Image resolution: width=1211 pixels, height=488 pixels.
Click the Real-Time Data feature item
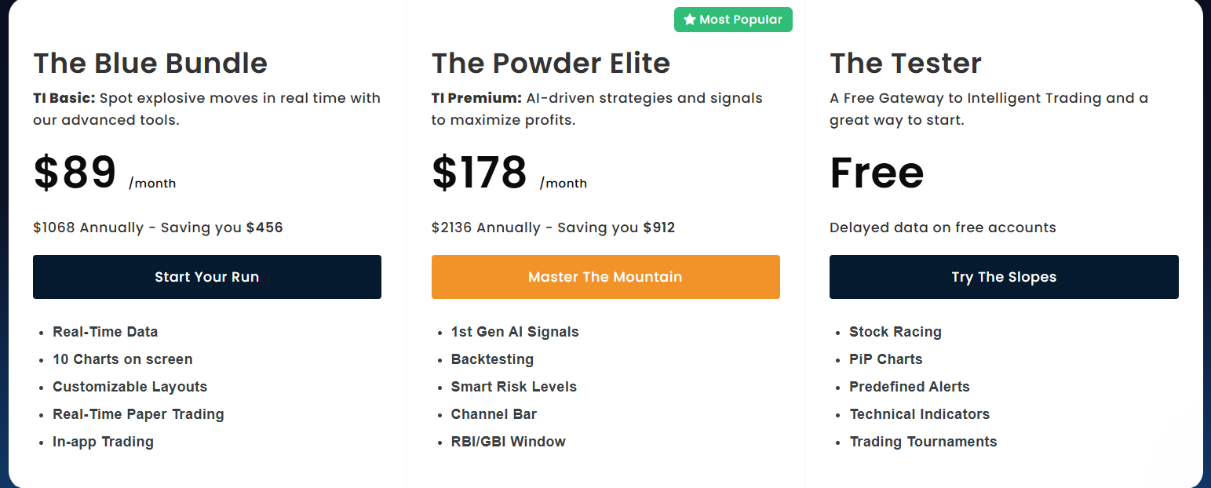coord(105,332)
